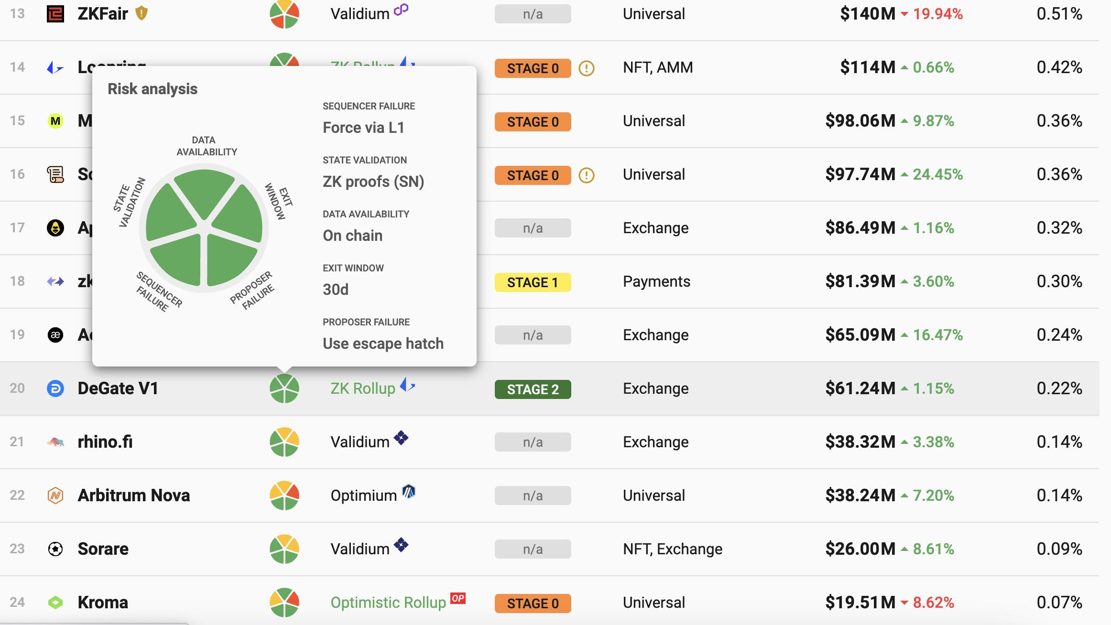
Task: Click the ZKFair warning shield icon
Action: pos(141,13)
